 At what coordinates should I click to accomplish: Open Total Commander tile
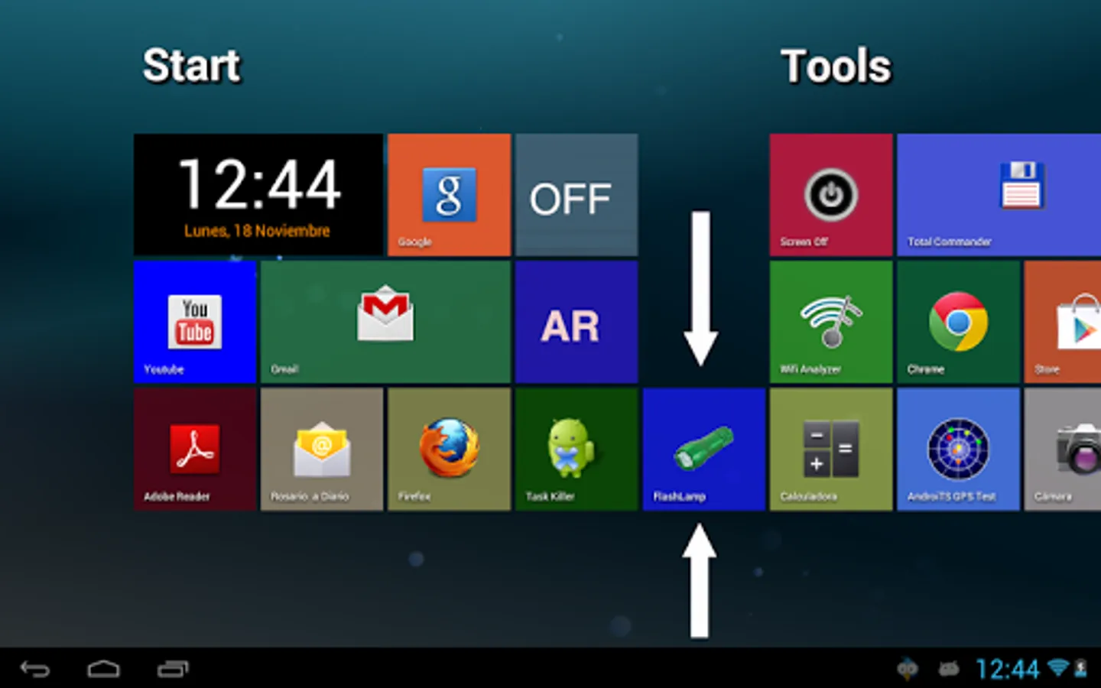point(999,195)
